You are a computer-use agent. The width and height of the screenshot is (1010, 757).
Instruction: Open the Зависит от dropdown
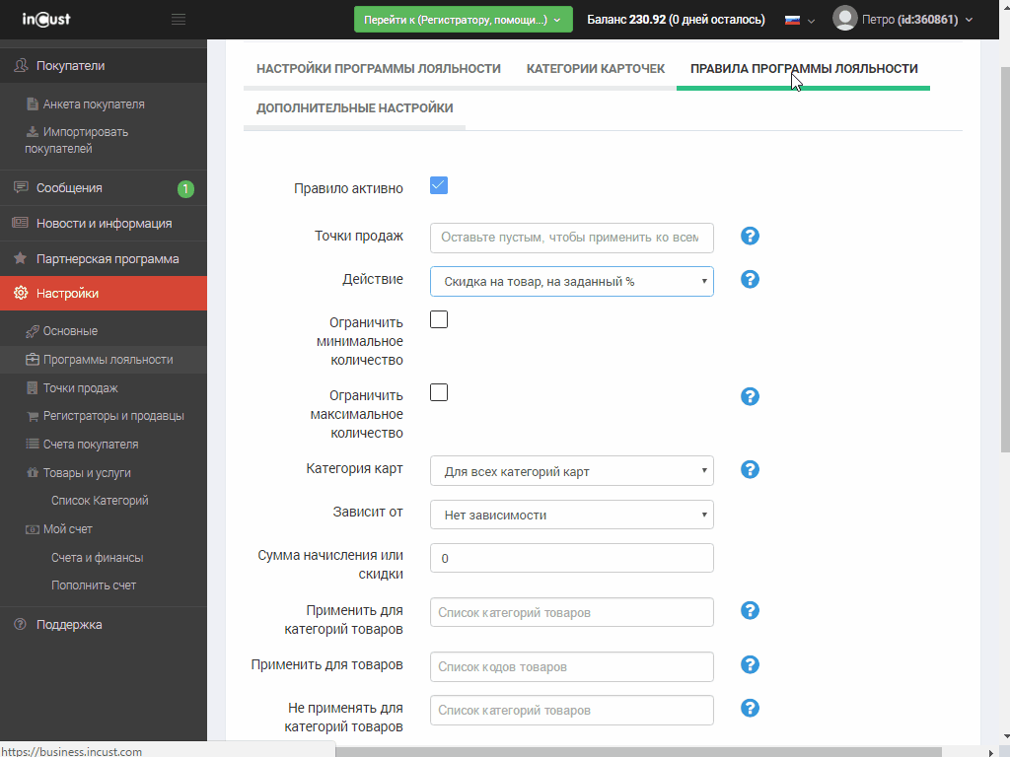(x=571, y=515)
